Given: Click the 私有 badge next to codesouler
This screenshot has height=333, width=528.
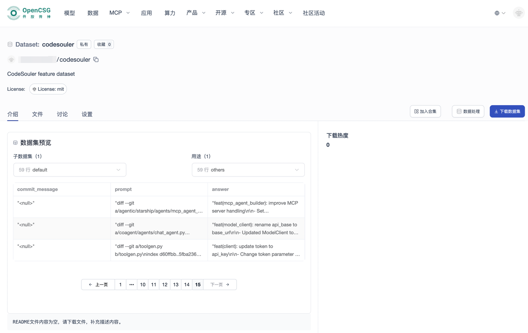Looking at the screenshot, I should (x=84, y=44).
